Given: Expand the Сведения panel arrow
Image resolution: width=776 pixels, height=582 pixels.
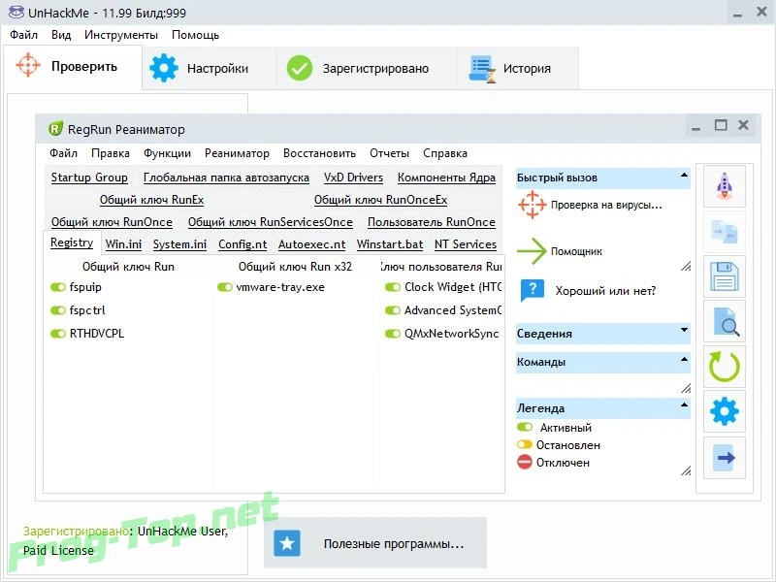Looking at the screenshot, I should coord(684,330).
